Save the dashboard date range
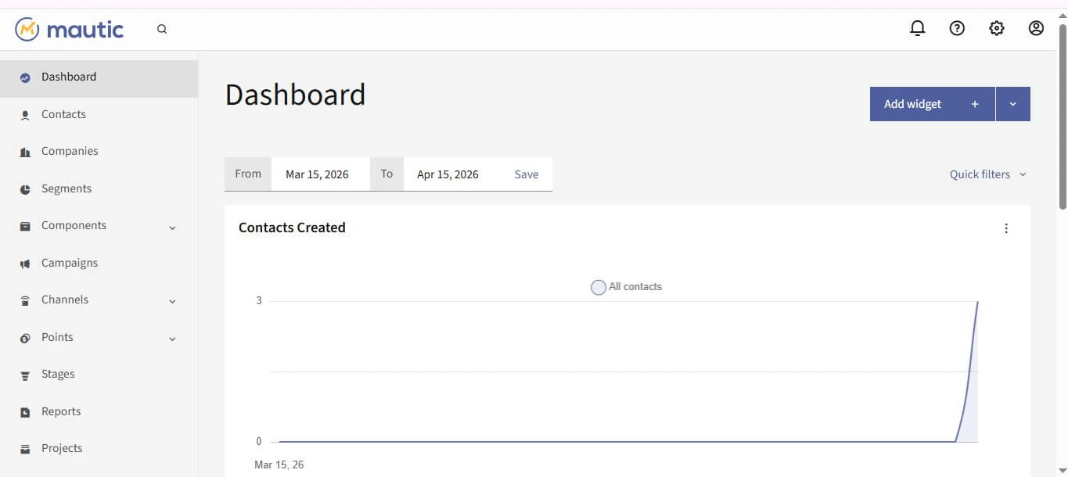The height and width of the screenshot is (477, 1068). tap(527, 174)
